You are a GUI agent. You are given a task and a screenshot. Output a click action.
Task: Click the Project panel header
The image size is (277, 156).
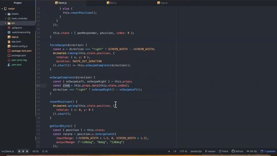18,3
